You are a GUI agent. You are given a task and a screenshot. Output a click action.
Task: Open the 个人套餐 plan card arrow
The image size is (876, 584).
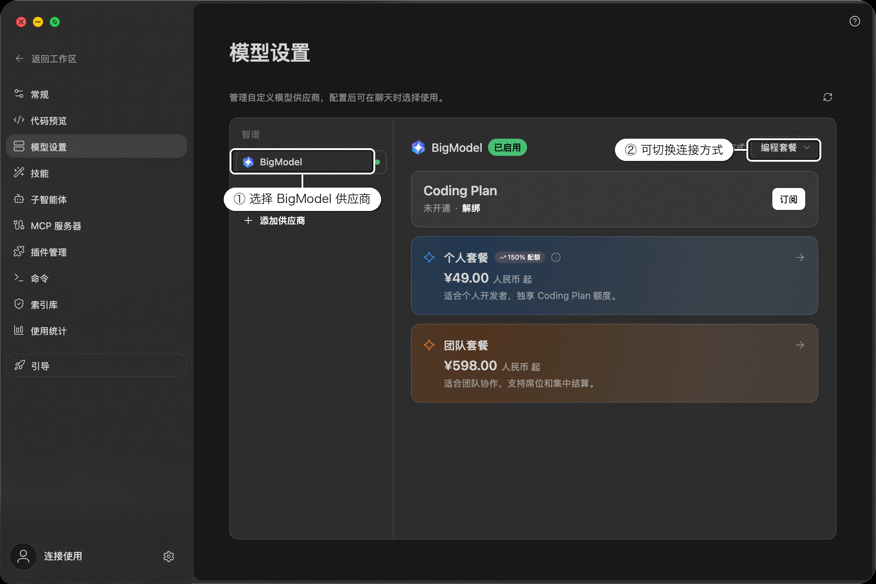coord(800,257)
